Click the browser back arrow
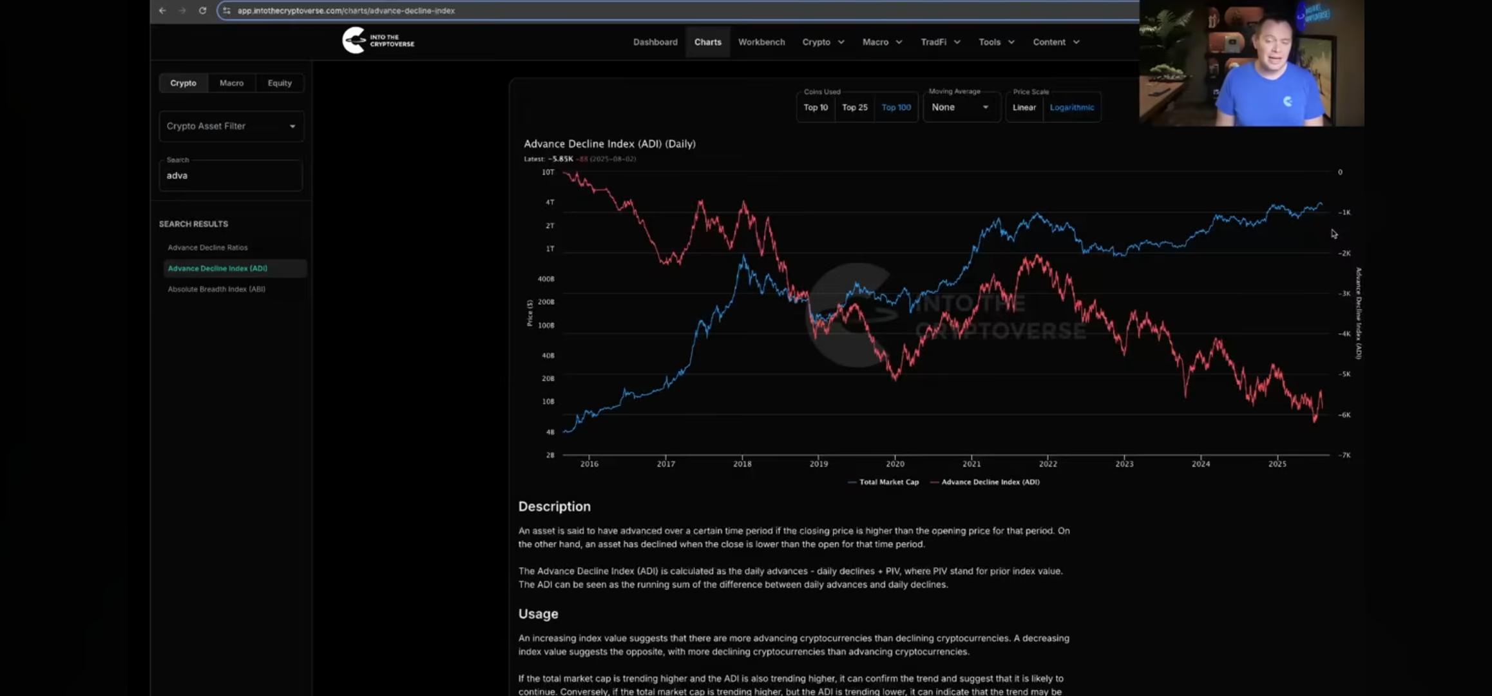The height and width of the screenshot is (696, 1492). click(x=162, y=10)
